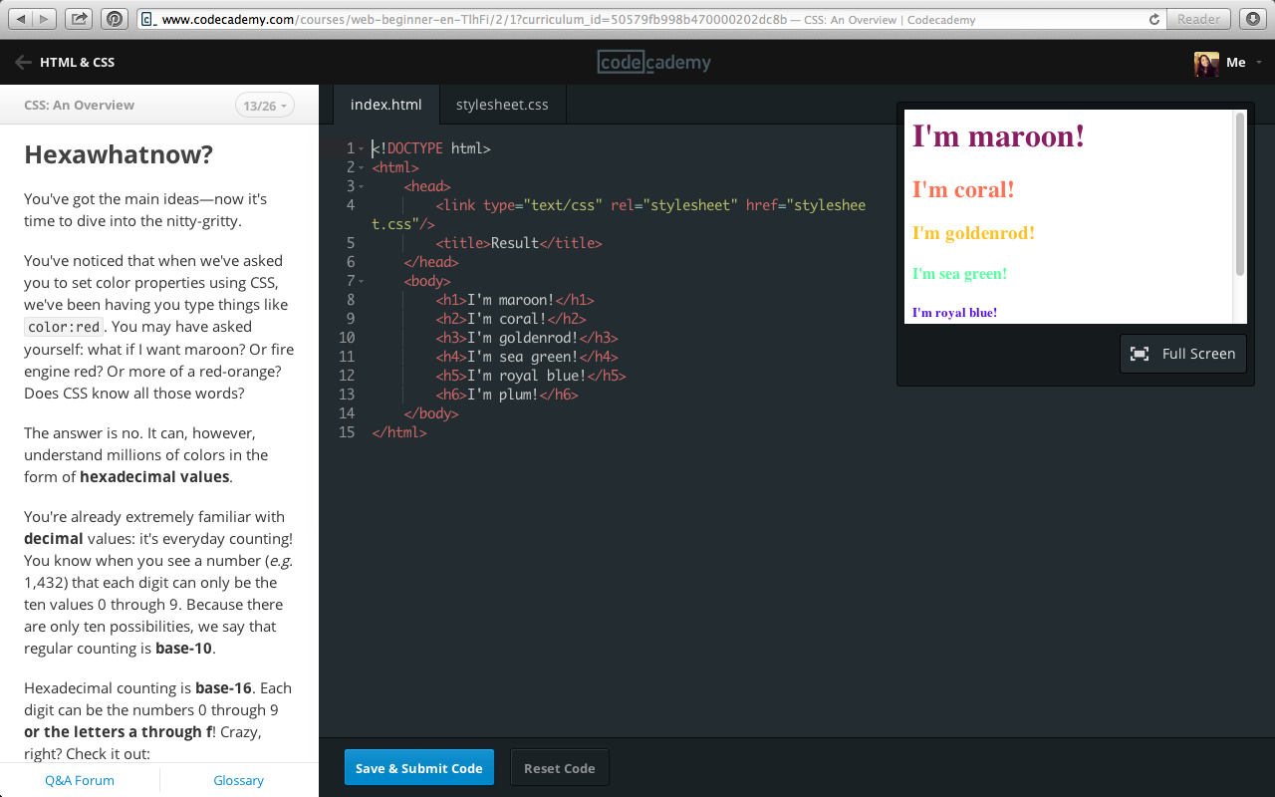
Task: Click the browser forward navigation arrow
Action: (43, 17)
